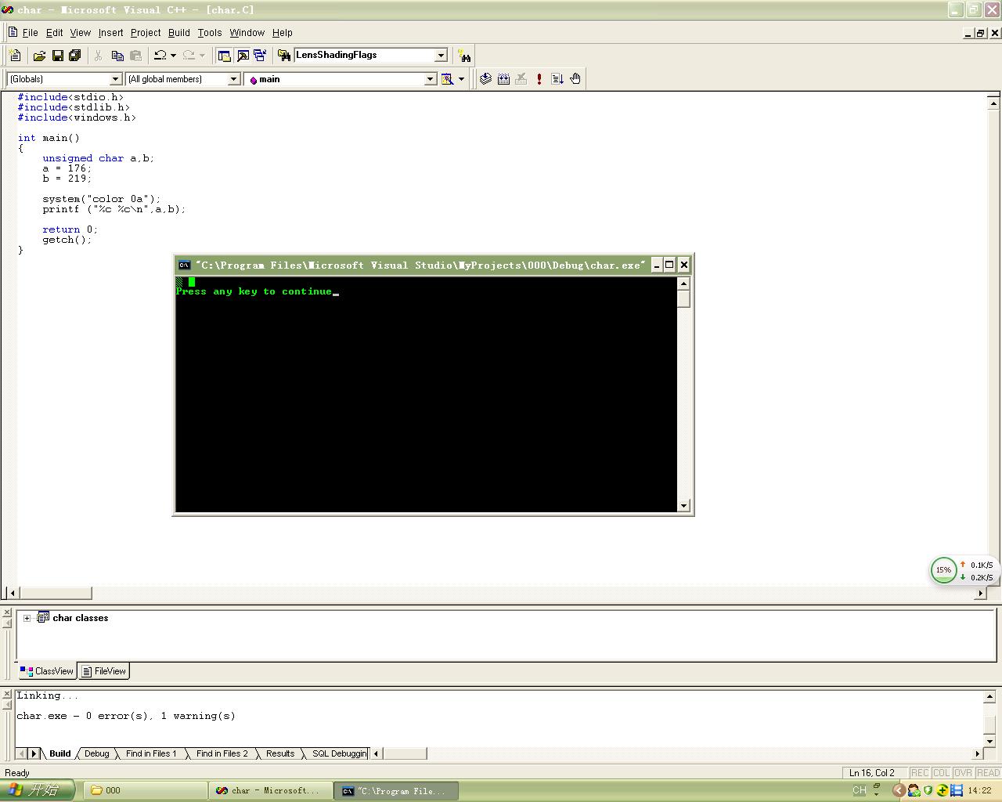Click the WizardBar actions wand icon

point(448,79)
